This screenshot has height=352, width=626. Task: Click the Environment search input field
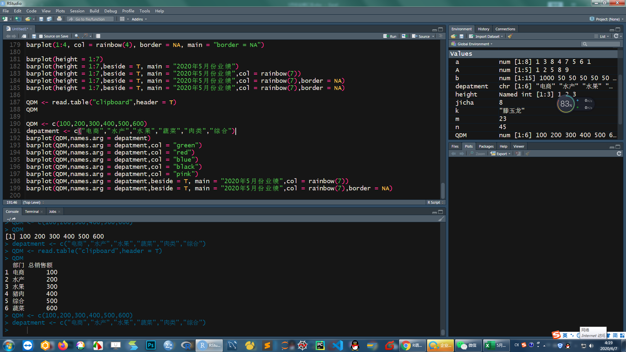coord(603,44)
